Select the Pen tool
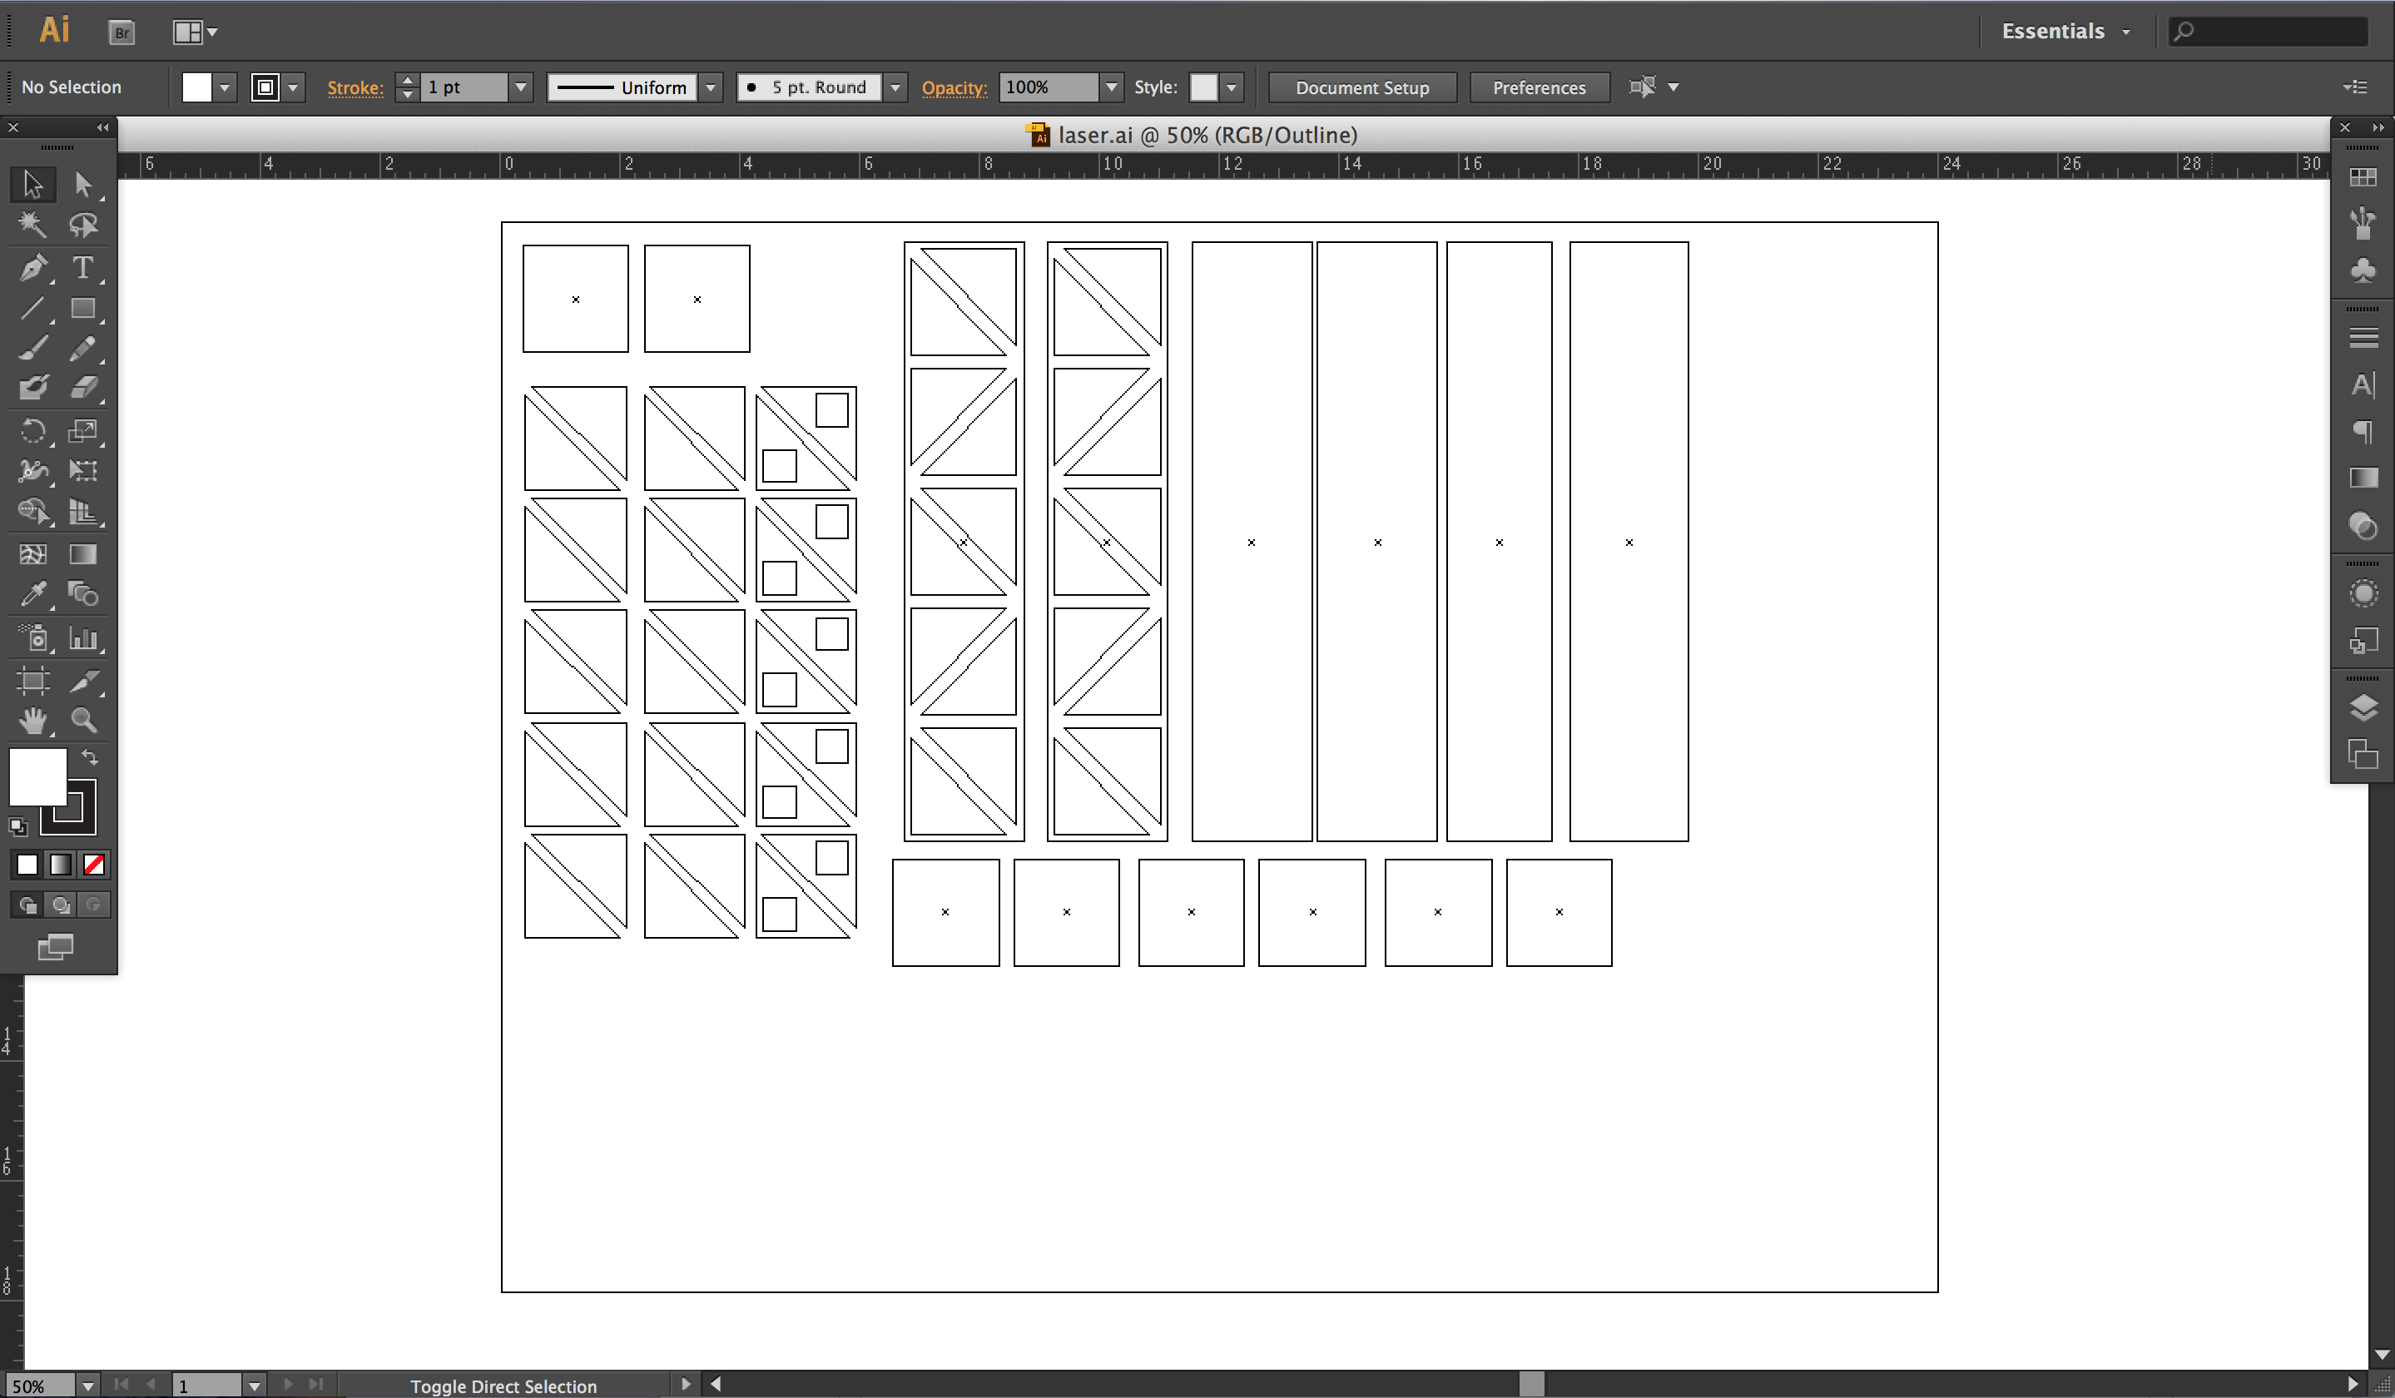 [33, 269]
